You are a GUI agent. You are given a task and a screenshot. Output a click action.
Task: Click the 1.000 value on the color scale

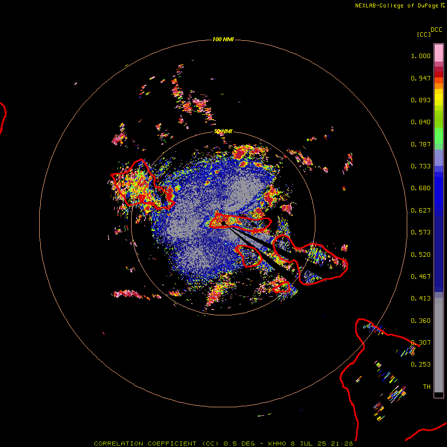(421, 56)
